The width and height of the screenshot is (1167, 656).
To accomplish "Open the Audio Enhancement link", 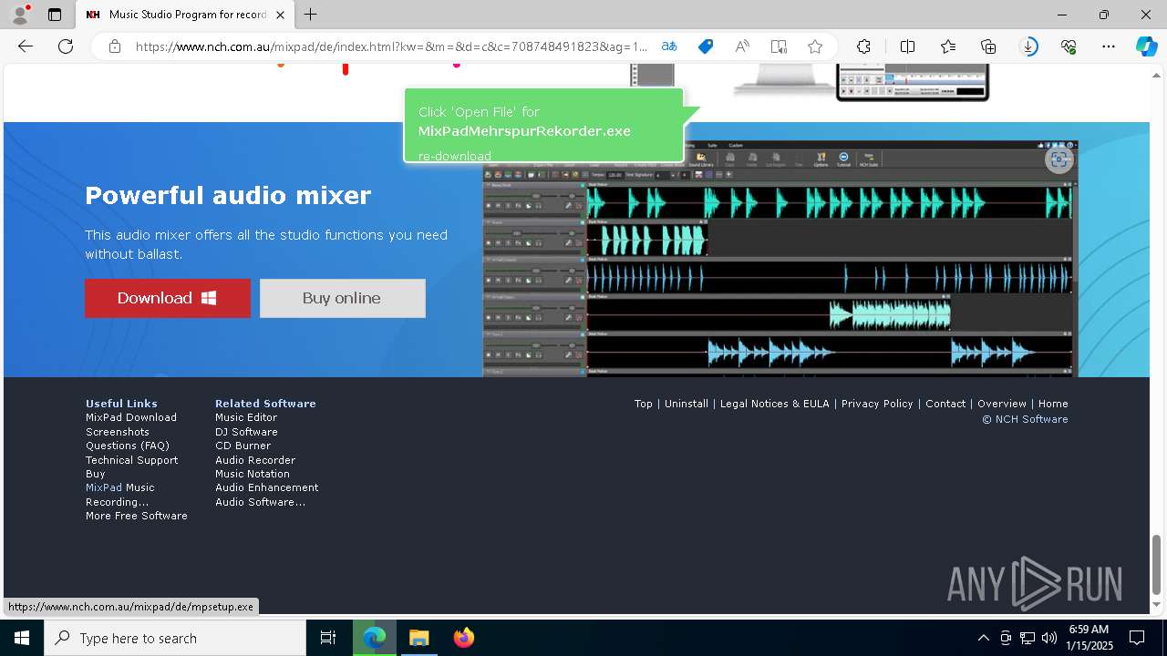I will pos(267,487).
